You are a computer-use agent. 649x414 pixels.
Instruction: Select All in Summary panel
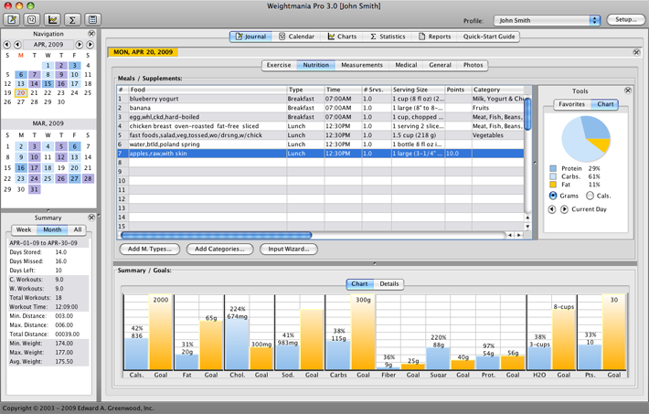[x=78, y=229]
